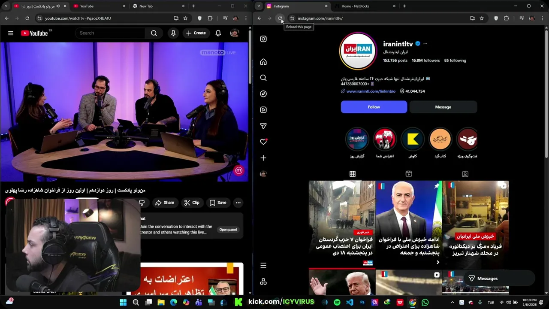Open more actions dots beside Save
Viewport: 549px width, 309px height.
pyautogui.click(x=238, y=203)
